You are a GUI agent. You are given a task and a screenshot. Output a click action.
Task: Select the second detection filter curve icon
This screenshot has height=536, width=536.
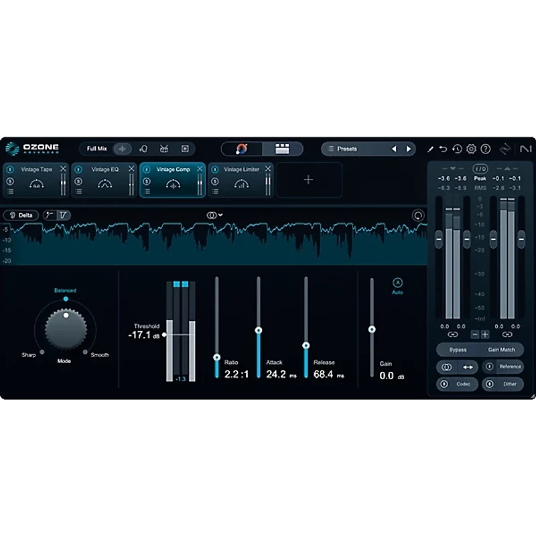click(x=64, y=215)
